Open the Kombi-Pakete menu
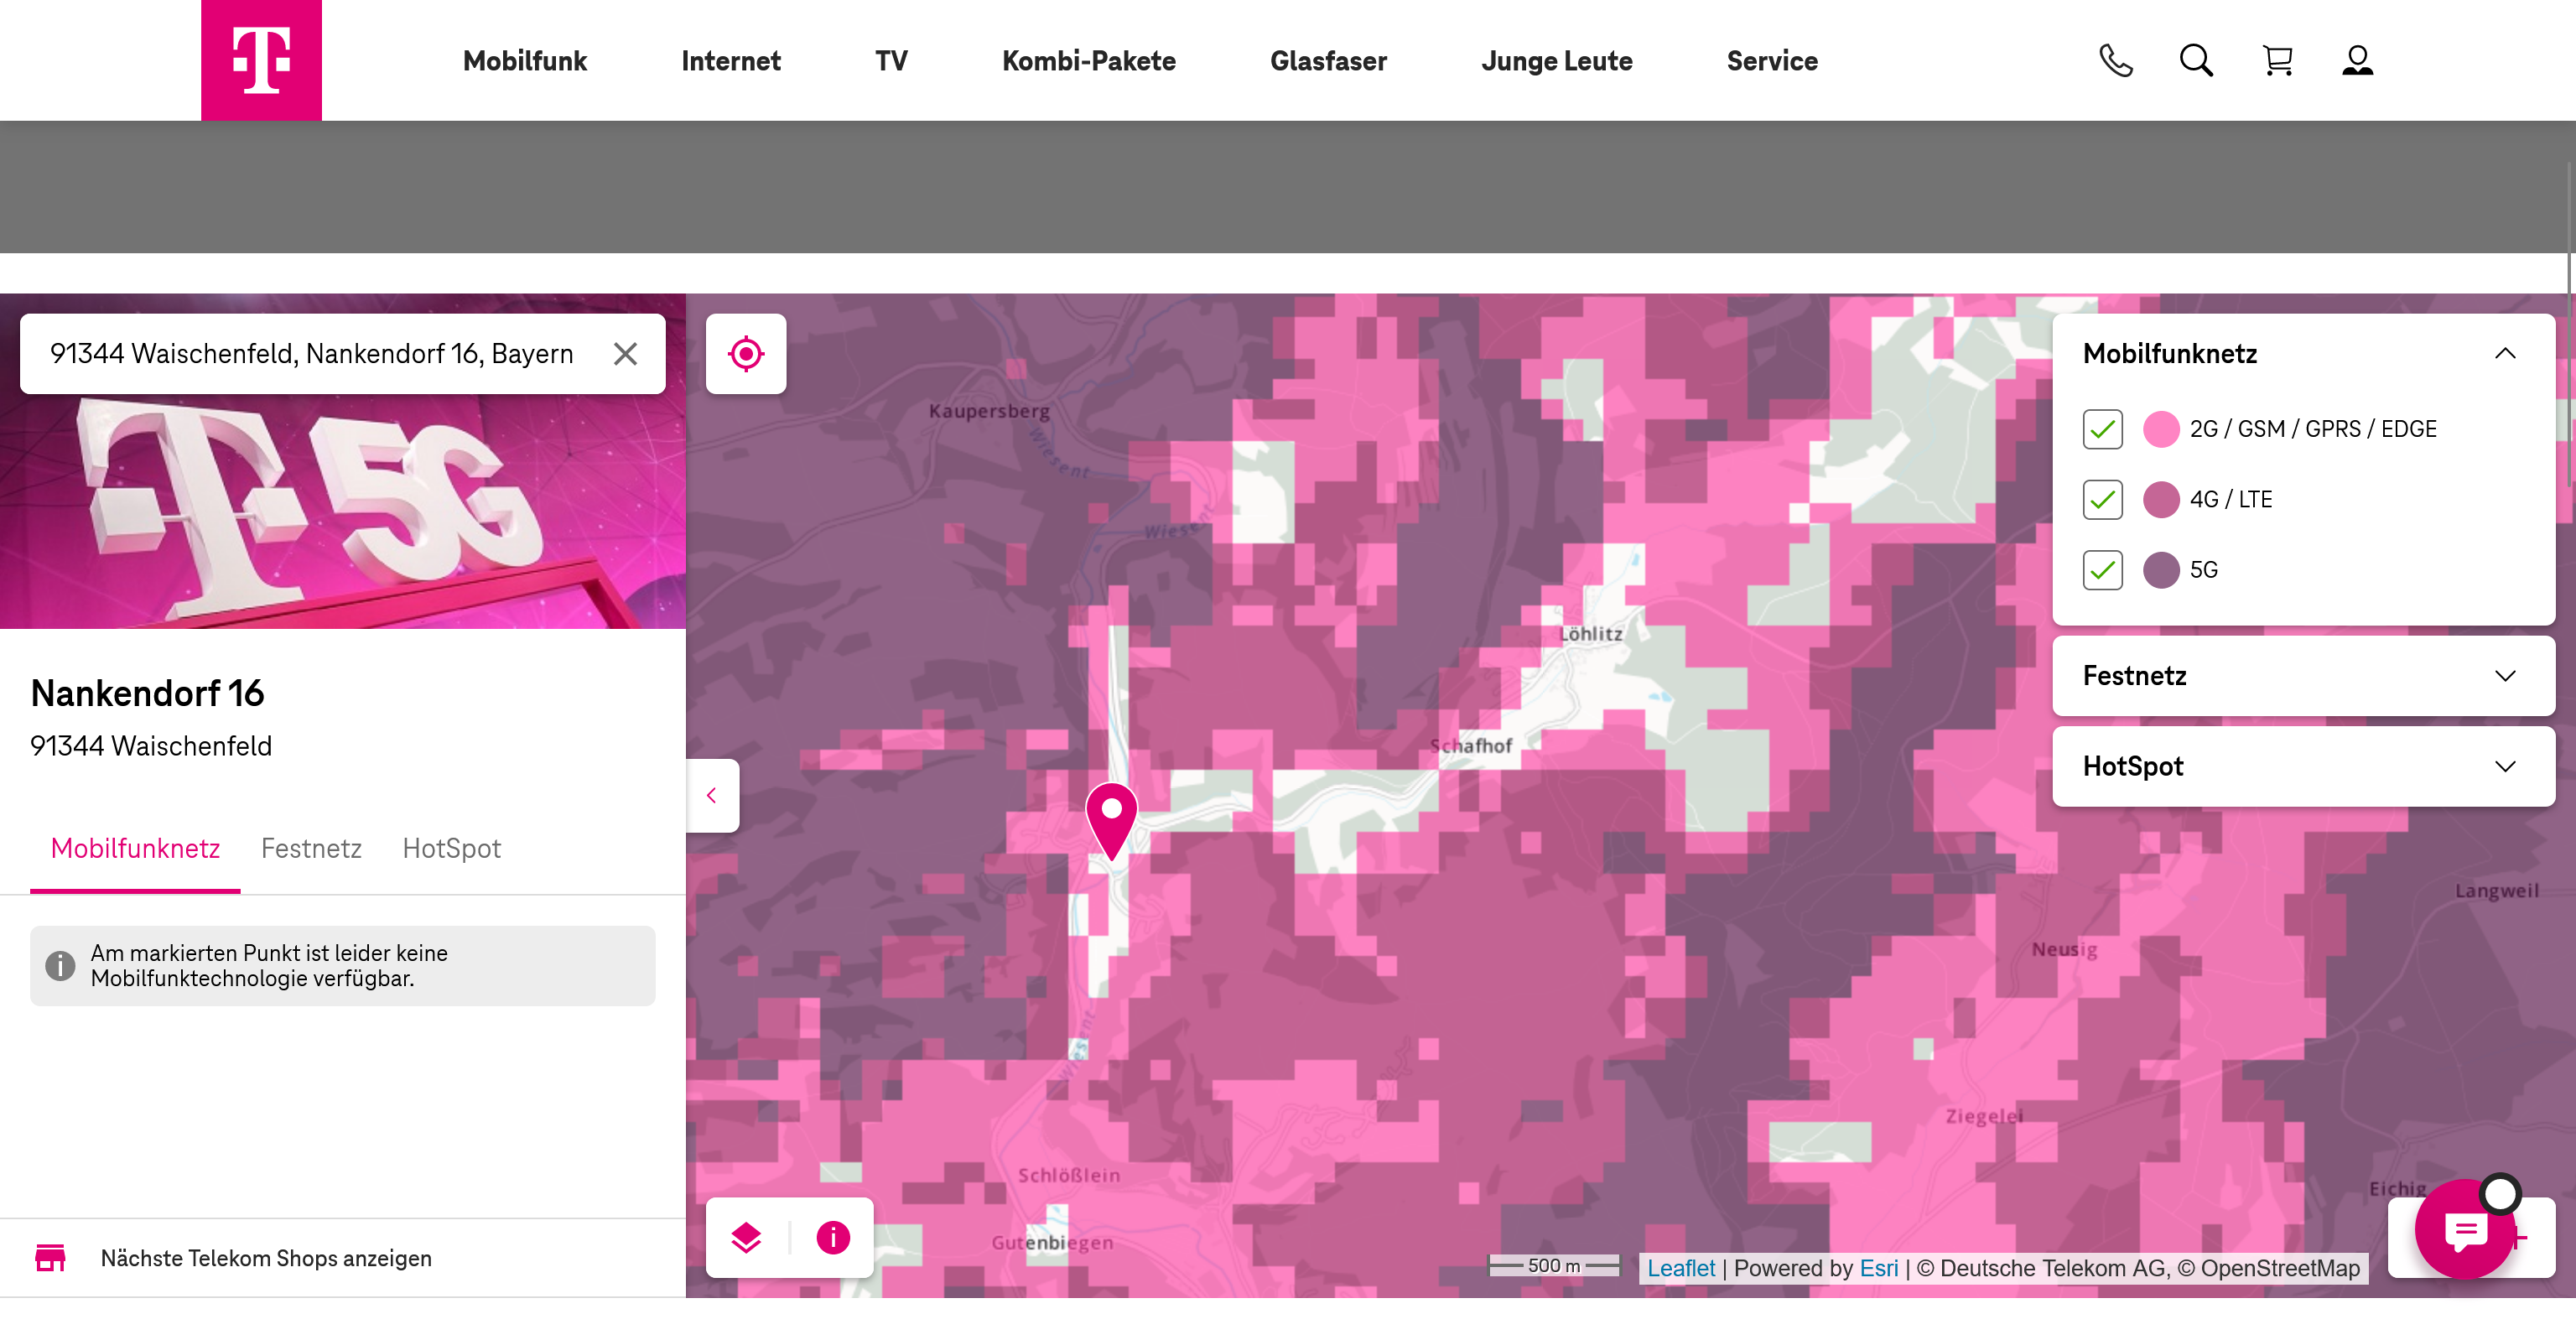The height and width of the screenshot is (1340, 2576). click(x=1089, y=61)
